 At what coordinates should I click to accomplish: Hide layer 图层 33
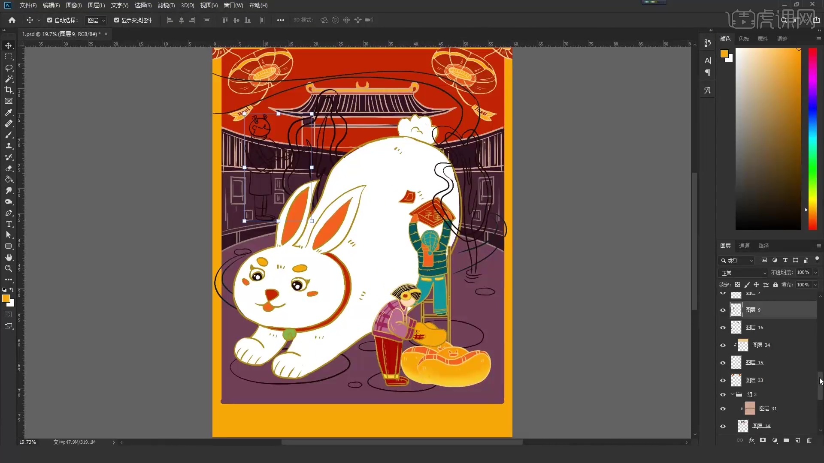(x=723, y=380)
